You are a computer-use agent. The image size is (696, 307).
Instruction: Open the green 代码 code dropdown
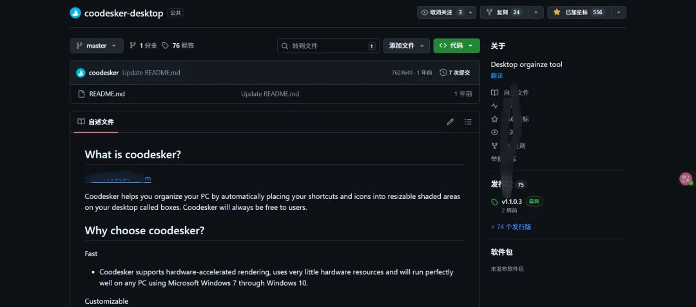[456, 46]
